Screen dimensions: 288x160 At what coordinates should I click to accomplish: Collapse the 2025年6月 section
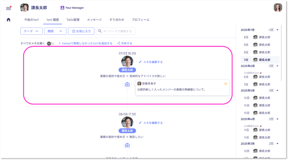(x=277, y=66)
